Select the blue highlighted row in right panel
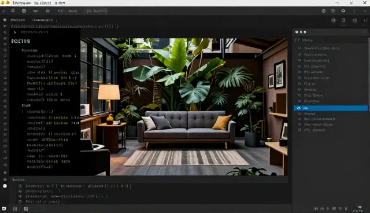 (331, 108)
